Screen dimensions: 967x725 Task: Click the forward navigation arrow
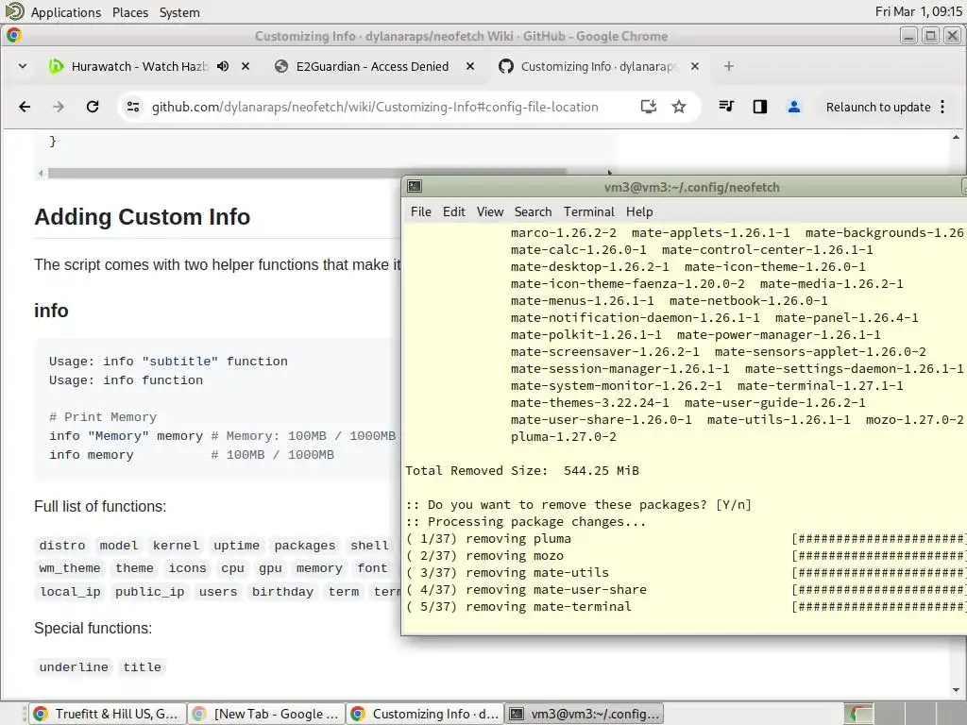[59, 107]
